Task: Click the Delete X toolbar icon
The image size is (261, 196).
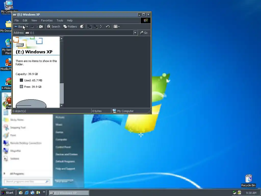Action: [x=102, y=27]
